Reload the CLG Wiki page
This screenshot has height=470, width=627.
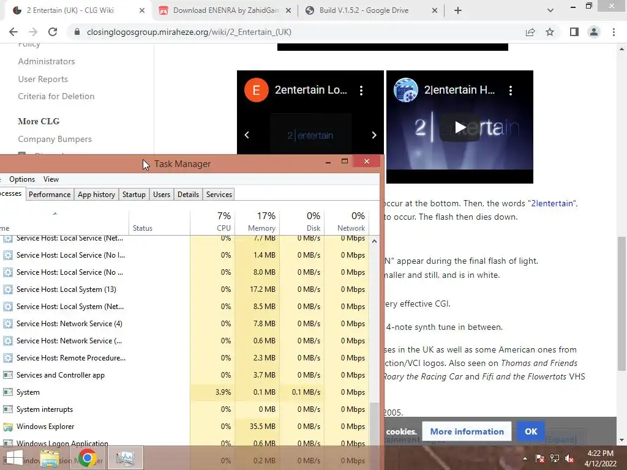click(x=53, y=32)
